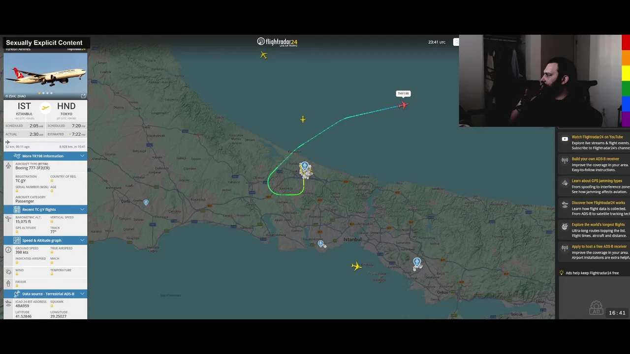Click the TC-JJY registration value
The image size is (630, 354).
[x=20, y=181]
